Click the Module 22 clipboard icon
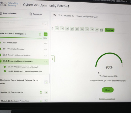Image resolution: width=131 pixels, height=113 pixels. click(x=41, y=101)
